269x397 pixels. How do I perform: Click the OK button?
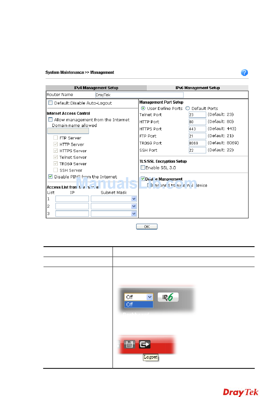(147, 227)
